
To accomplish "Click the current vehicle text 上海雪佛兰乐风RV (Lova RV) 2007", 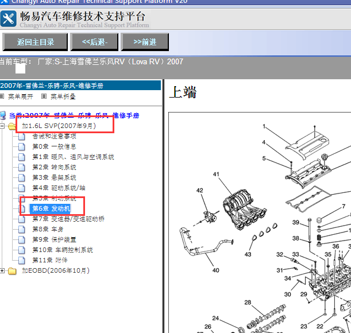I will click(122, 61).
